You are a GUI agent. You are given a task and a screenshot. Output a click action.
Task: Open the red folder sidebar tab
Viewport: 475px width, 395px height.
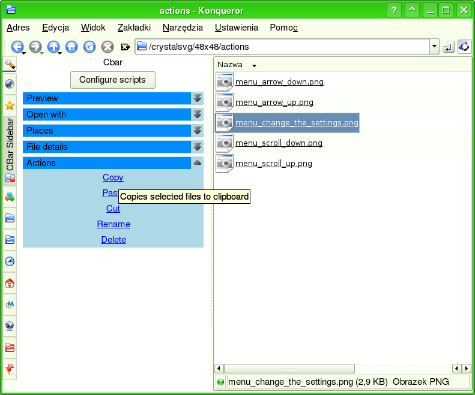coord(10,347)
